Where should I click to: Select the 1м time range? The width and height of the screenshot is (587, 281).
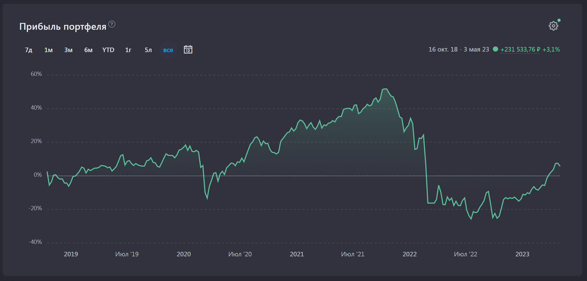click(x=48, y=50)
